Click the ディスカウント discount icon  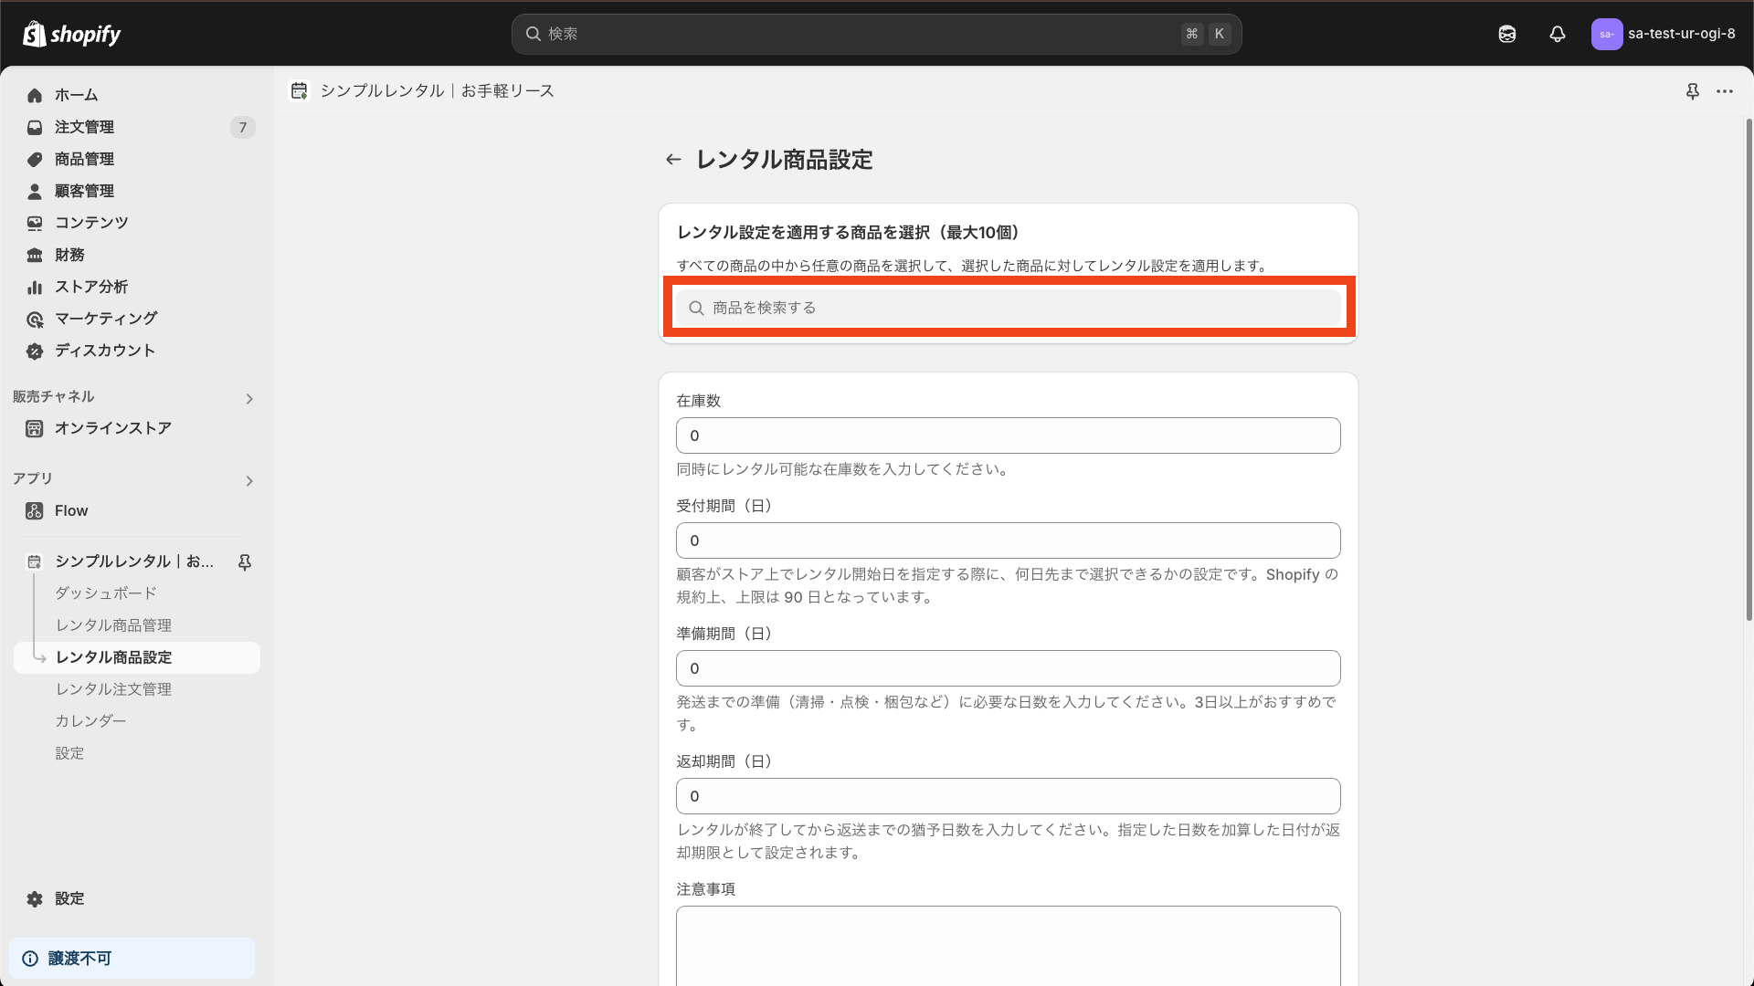34,351
